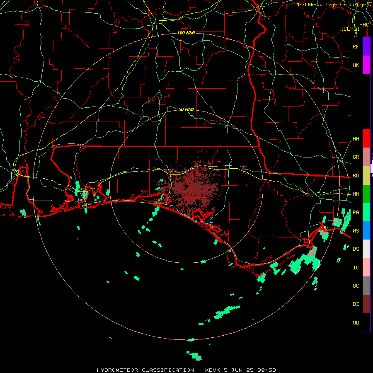This screenshot has height=373, width=373.
Task: Click the BI brown legend swatch
Action: coord(366,304)
